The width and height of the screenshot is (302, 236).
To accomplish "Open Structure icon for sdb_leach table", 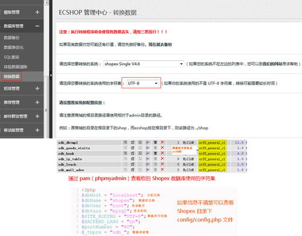I will click(133, 164).
